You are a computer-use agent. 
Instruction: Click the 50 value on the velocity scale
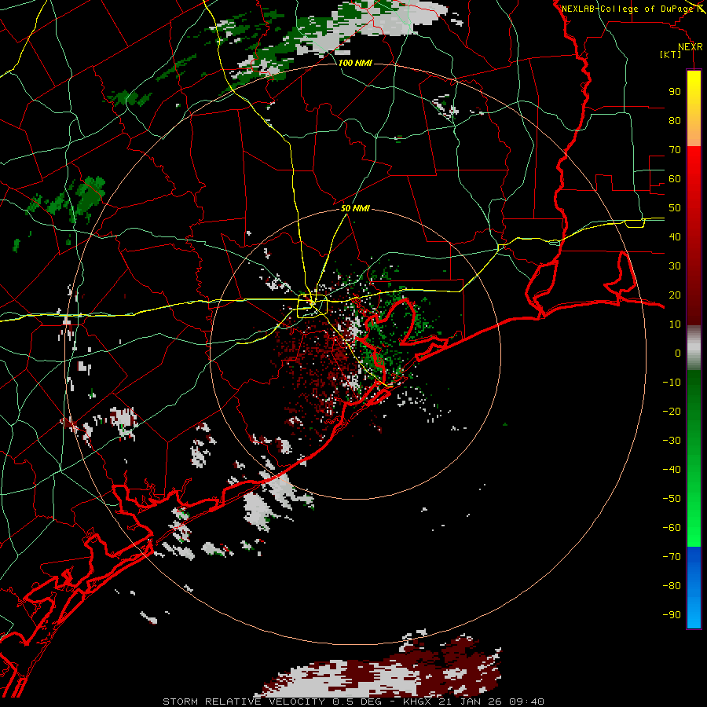click(x=675, y=208)
